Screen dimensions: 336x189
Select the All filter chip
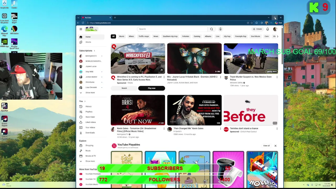113,36
